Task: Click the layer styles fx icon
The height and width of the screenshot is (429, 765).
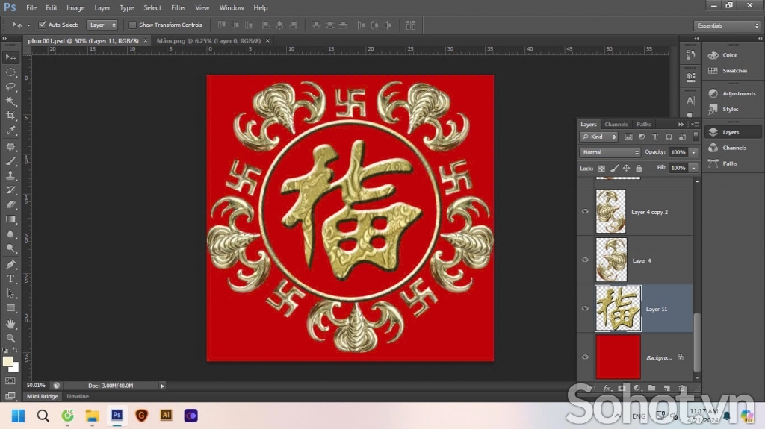Action: coord(607,389)
